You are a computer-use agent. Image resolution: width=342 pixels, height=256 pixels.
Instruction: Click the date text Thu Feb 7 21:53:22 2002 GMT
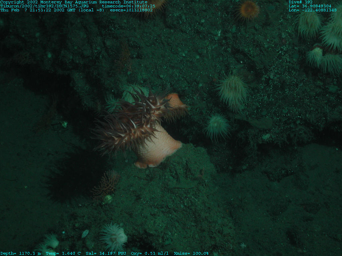click(38, 10)
